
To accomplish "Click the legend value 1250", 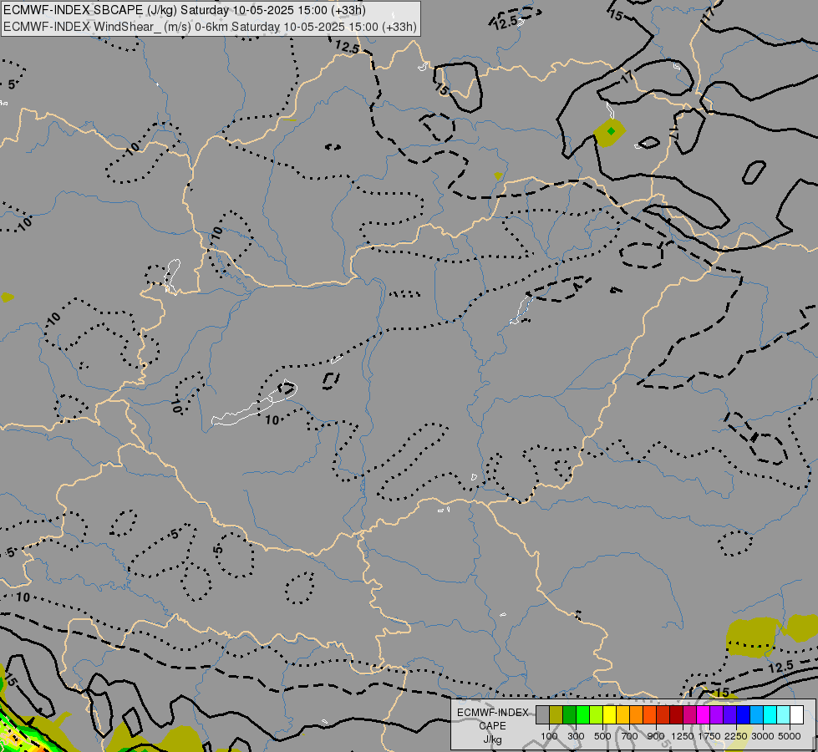I will (683, 736).
